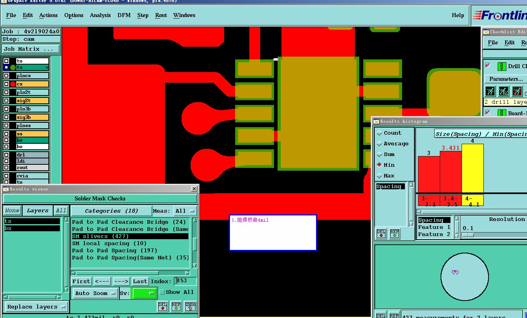
Task: Click the None layers button
Action: pyautogui.click(x=12, y=211)
